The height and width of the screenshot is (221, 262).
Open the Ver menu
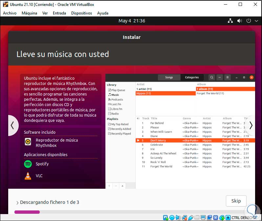45,13
